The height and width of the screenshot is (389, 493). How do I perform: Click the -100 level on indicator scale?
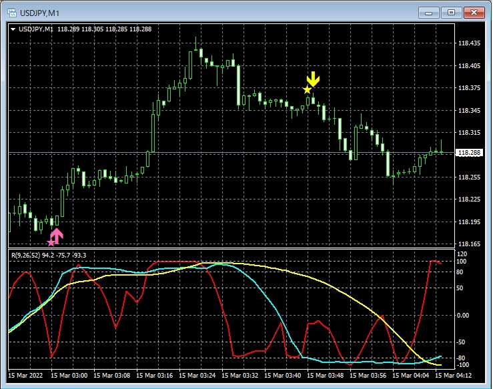pyautogui.click(x=463, y=365)
